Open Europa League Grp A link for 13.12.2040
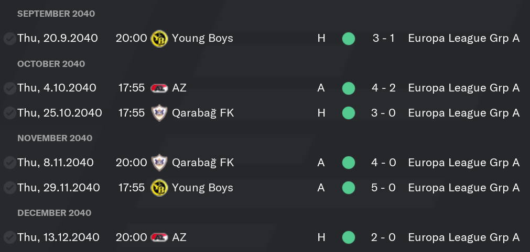Image resolution: width=530 pixels, height=252 pixels. (464, 237)
